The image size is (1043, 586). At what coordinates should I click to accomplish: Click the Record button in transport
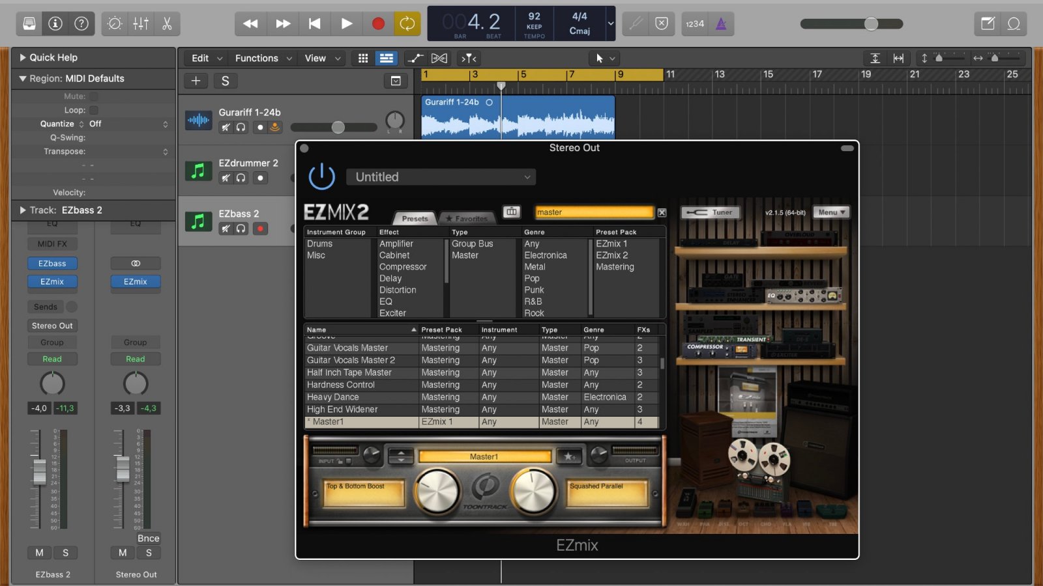pyautogui.click(x=378, y=24)
